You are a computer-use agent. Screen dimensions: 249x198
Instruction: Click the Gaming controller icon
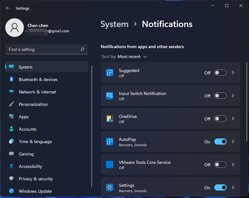point(11,154)
